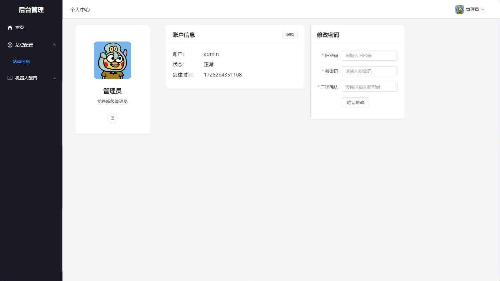Go to 首页 in the sidebar
500x281 pixels.
[31, 27]
